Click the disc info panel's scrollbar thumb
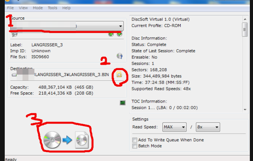Image resolution: width=253 pixels, height=161 pixels. (245, 30)
